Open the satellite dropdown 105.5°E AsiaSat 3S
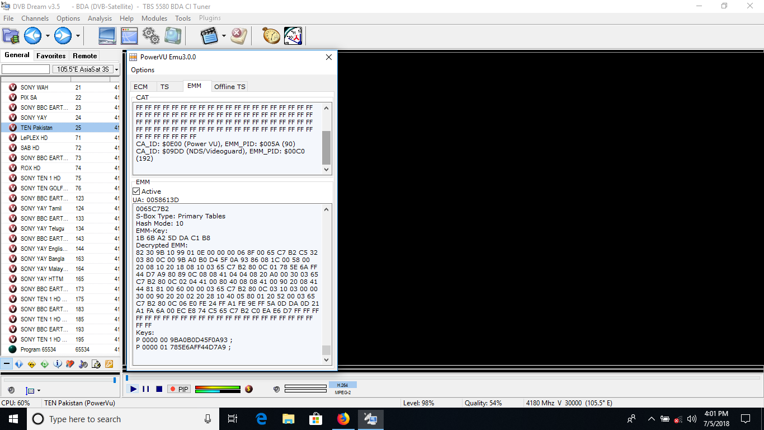Screen dimensions: 764x430 [86, 69]
